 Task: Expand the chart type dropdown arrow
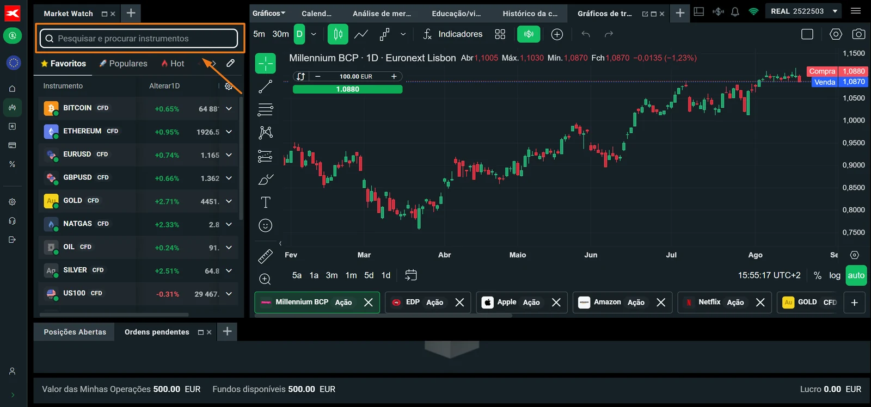click(x=403, y=34)
